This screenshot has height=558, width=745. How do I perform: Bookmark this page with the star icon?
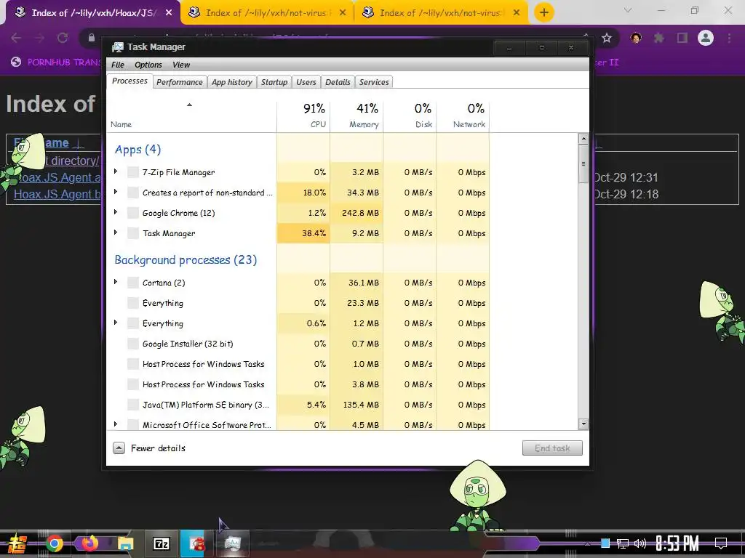click(607, 38)
